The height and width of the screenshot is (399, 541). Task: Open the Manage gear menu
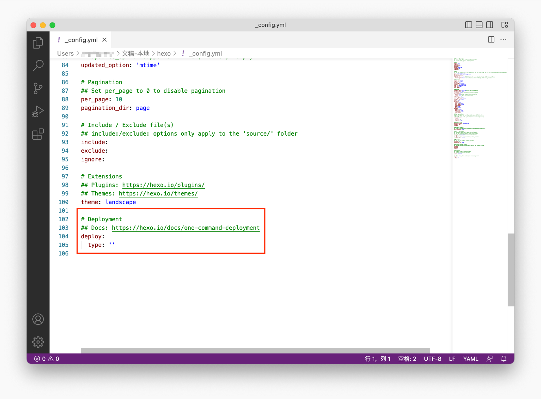38,342
